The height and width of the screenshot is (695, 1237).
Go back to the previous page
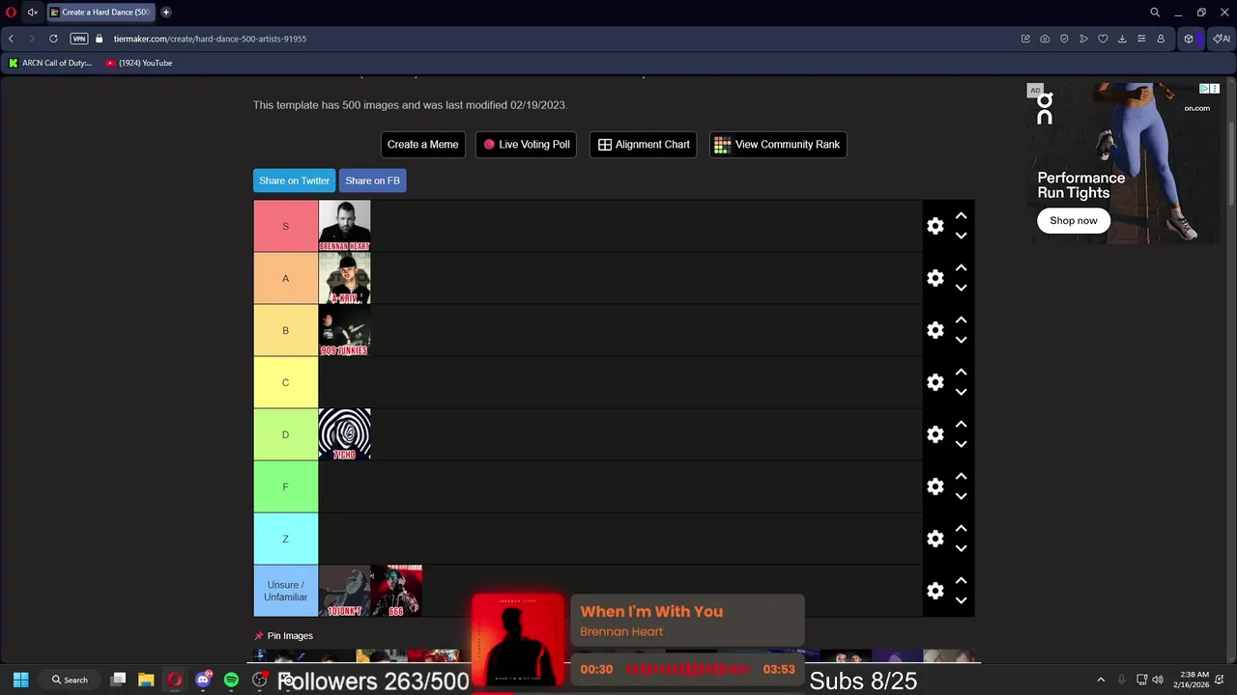click(x=11, y=39)
